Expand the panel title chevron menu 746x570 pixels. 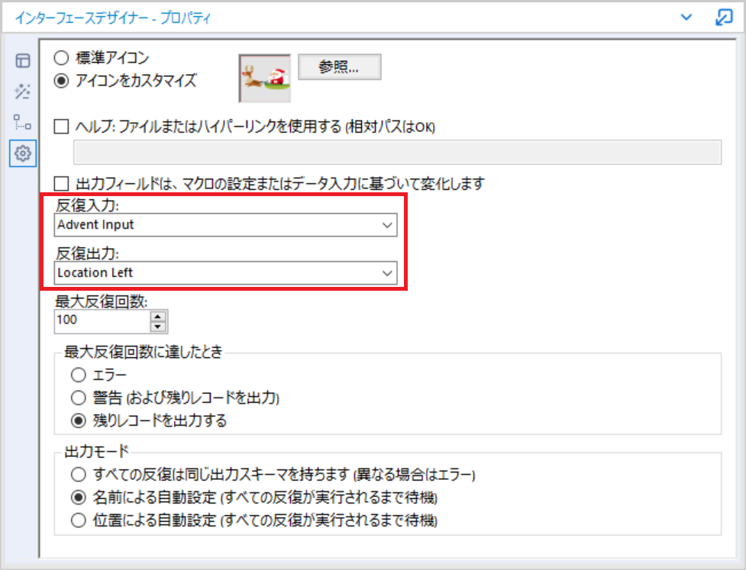(686, 18)
